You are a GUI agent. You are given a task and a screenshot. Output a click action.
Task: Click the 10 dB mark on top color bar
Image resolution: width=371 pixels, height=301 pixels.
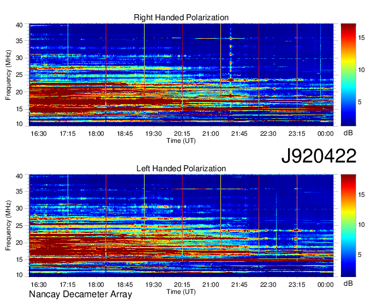coord(361,70)
